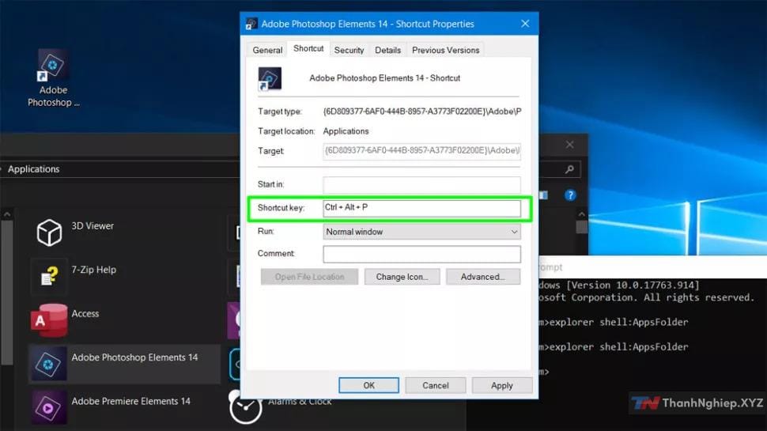Close the Applications Explorer window behind
The height and width of the screenshot is (431, 767).
[569, 145]
